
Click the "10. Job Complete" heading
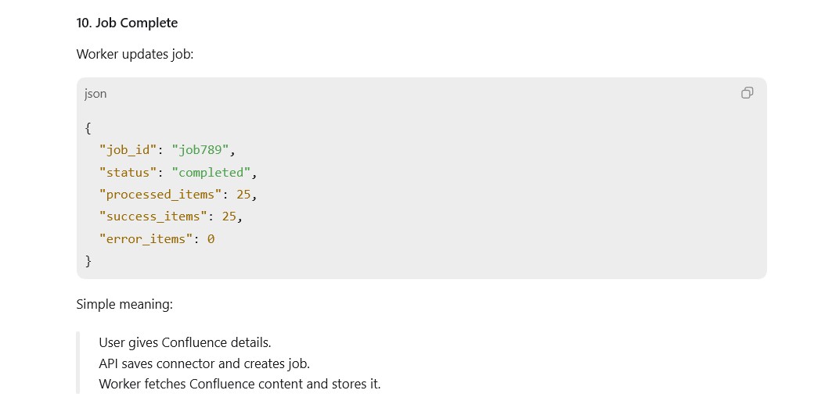127,23
